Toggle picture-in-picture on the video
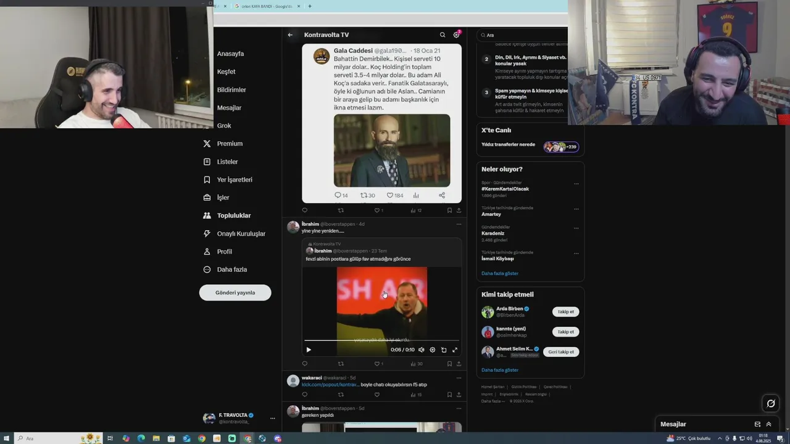The width and height of the screenshot is (790, 444). [444, 350]
